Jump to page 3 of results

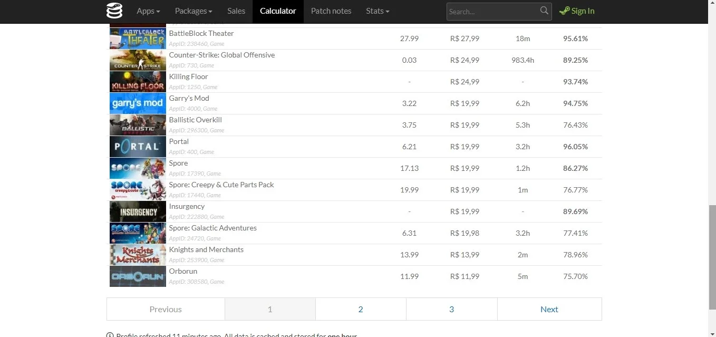(x=451, y=309)
